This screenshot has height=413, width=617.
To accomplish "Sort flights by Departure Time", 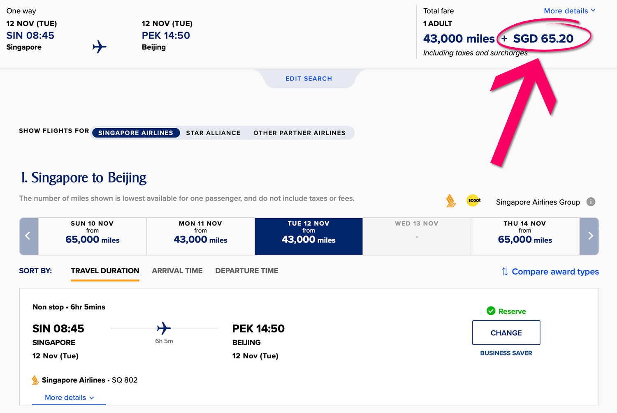I will click(246, 271).
